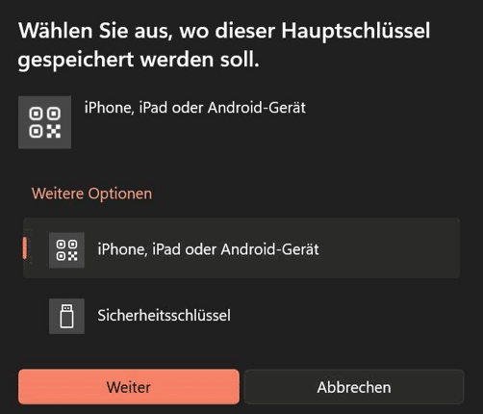Click the USB security key icon
The height and width of the screenshot is (414, 483).
pyautogui.click(x=66, y=316)
